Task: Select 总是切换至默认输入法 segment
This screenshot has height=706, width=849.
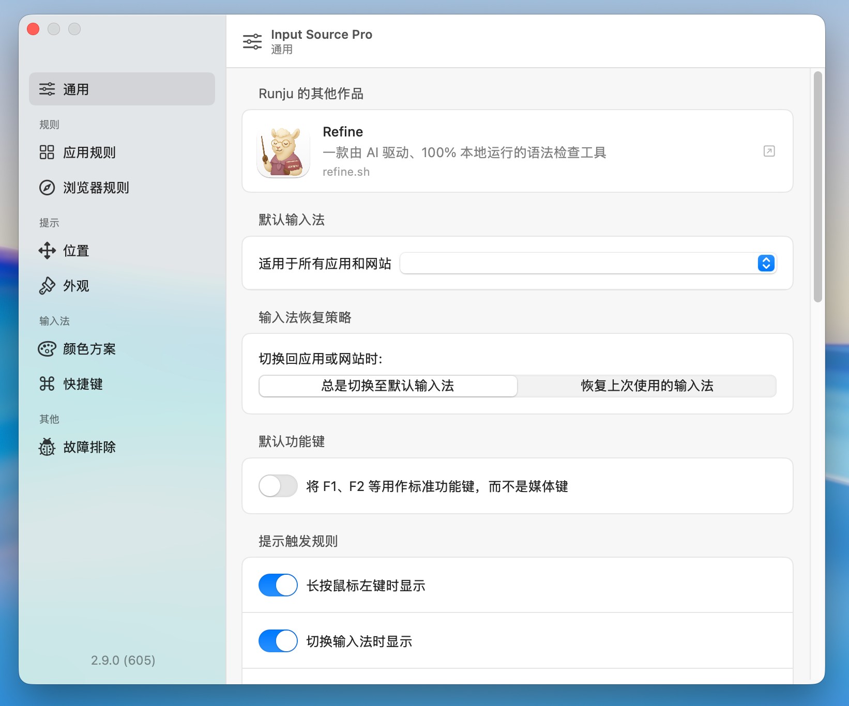Action: coord(388,386)
